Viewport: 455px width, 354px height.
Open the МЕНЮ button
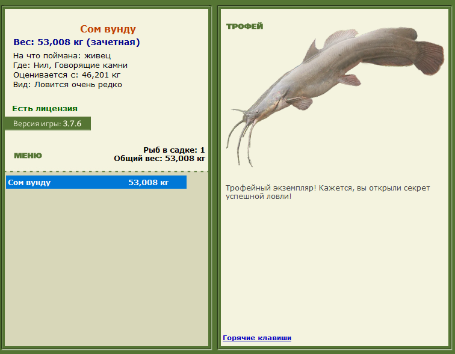[x=28, y=156]
